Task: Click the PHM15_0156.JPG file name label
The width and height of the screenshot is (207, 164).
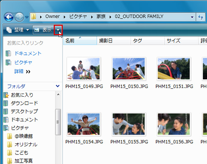Action: click(174, 142)
